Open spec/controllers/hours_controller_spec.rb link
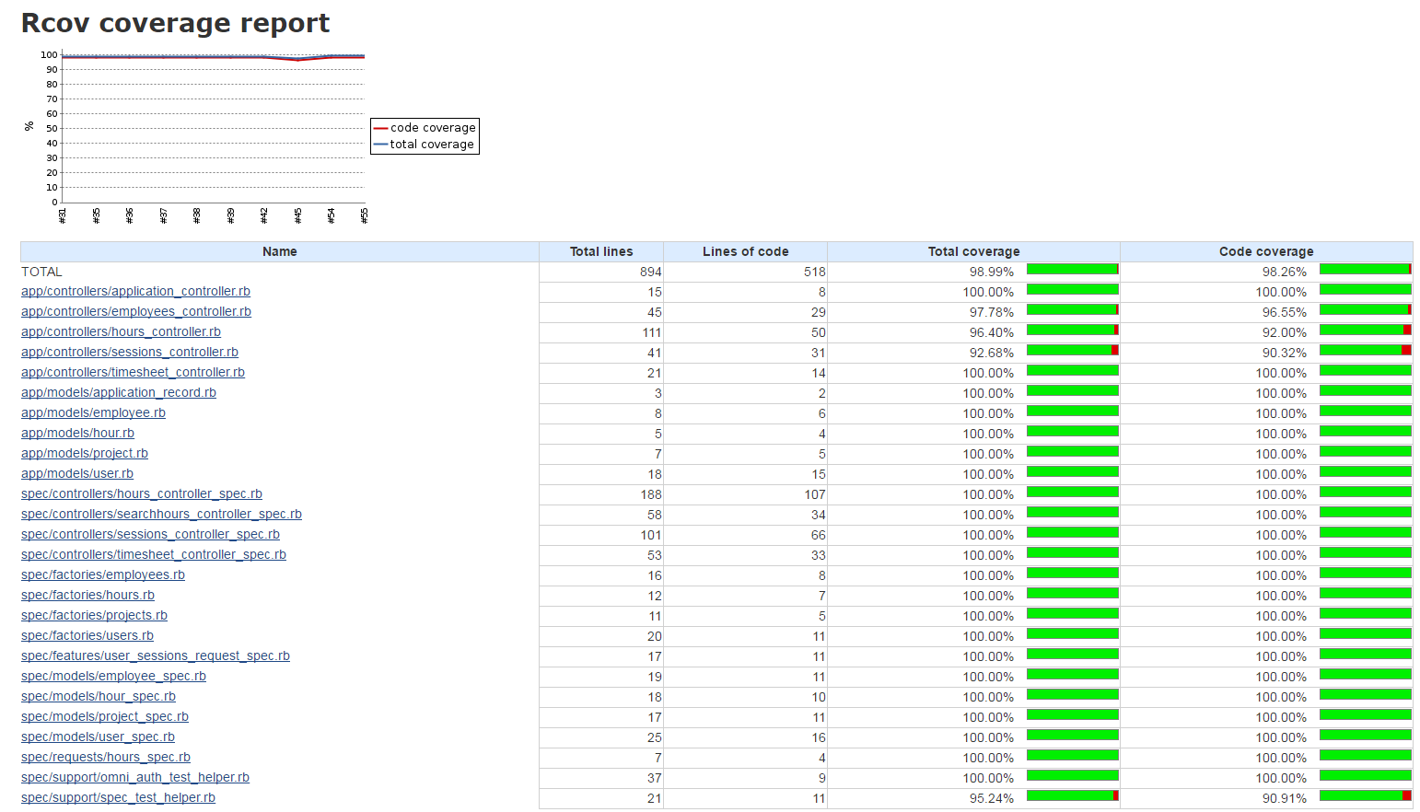Viewport: 1420px width, 812px height. point(142,494)
